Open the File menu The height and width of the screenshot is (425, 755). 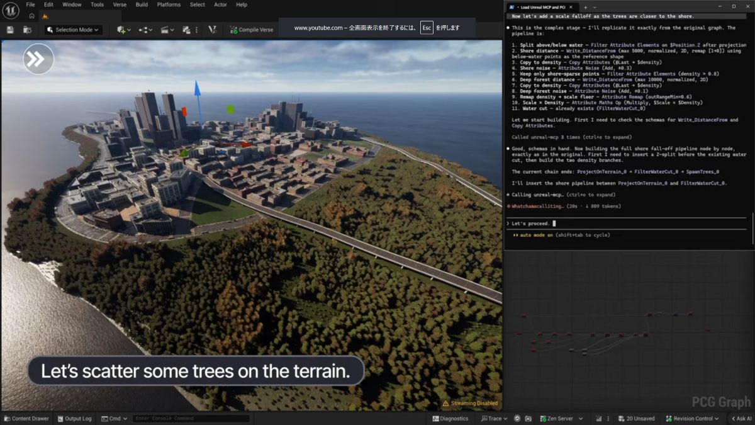pyautogui.click(x=30, y=4)
